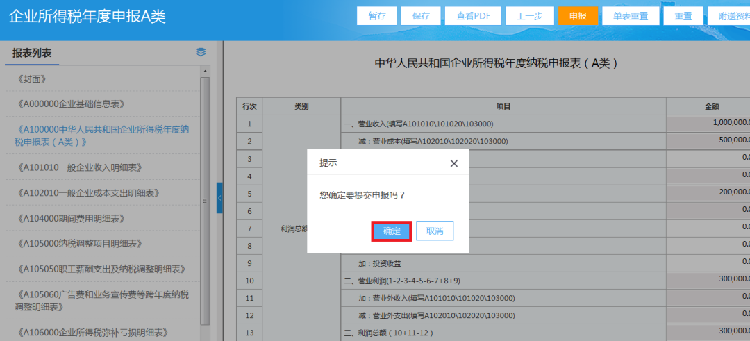Click the layers icon beside 报表列表
Screen dimensions: 750x341
point(201,53)
